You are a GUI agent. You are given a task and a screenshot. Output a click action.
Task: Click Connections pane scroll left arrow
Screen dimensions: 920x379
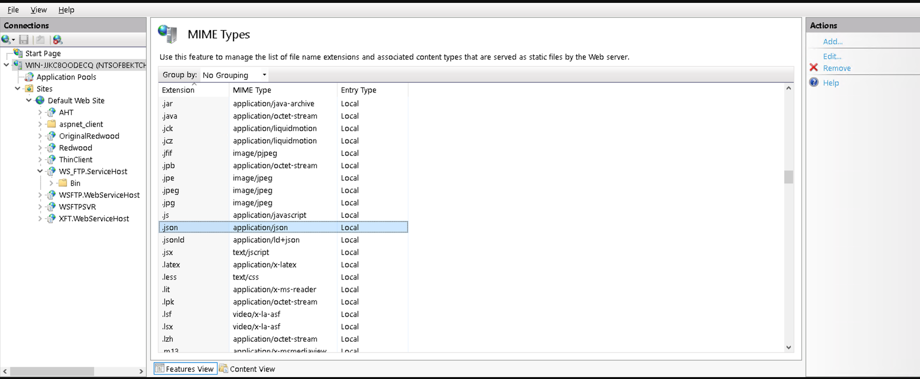coord(5,371)
